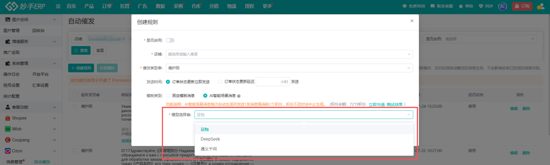This screenshot has height=165, width=550.
Task: Click the 测试效果 link
Action: 395,105
